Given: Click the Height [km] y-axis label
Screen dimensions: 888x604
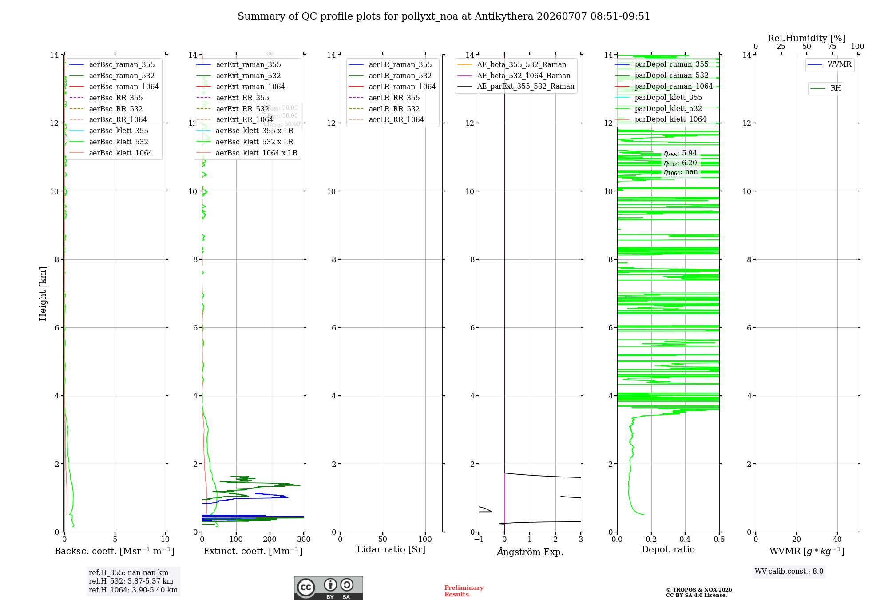Looking at the screenshot, I should 43,294.
